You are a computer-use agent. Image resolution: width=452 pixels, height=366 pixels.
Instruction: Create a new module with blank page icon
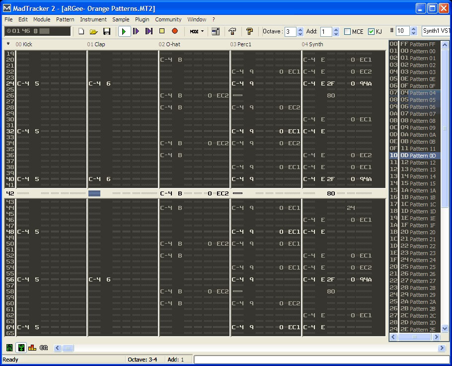coord(81,31)
